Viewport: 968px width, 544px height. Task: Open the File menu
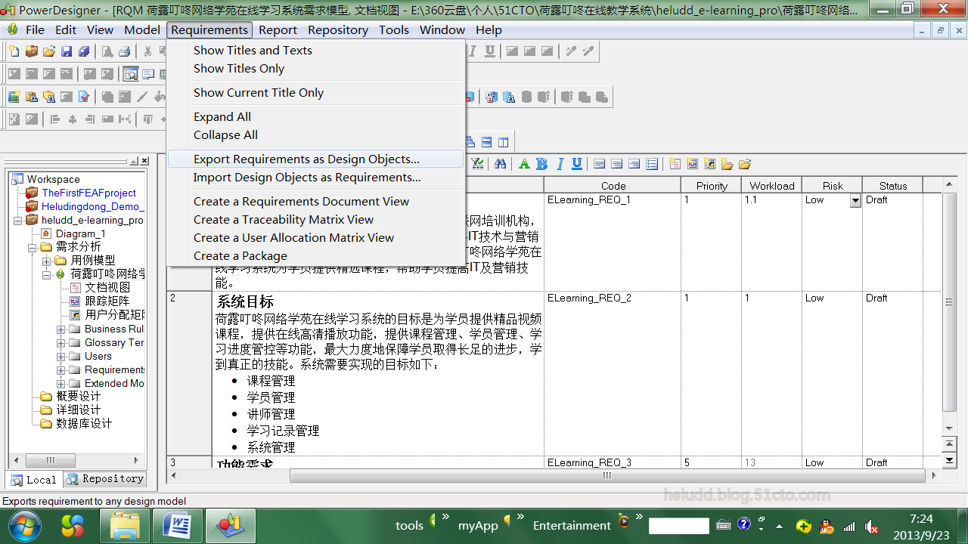[x=35, y=29]
